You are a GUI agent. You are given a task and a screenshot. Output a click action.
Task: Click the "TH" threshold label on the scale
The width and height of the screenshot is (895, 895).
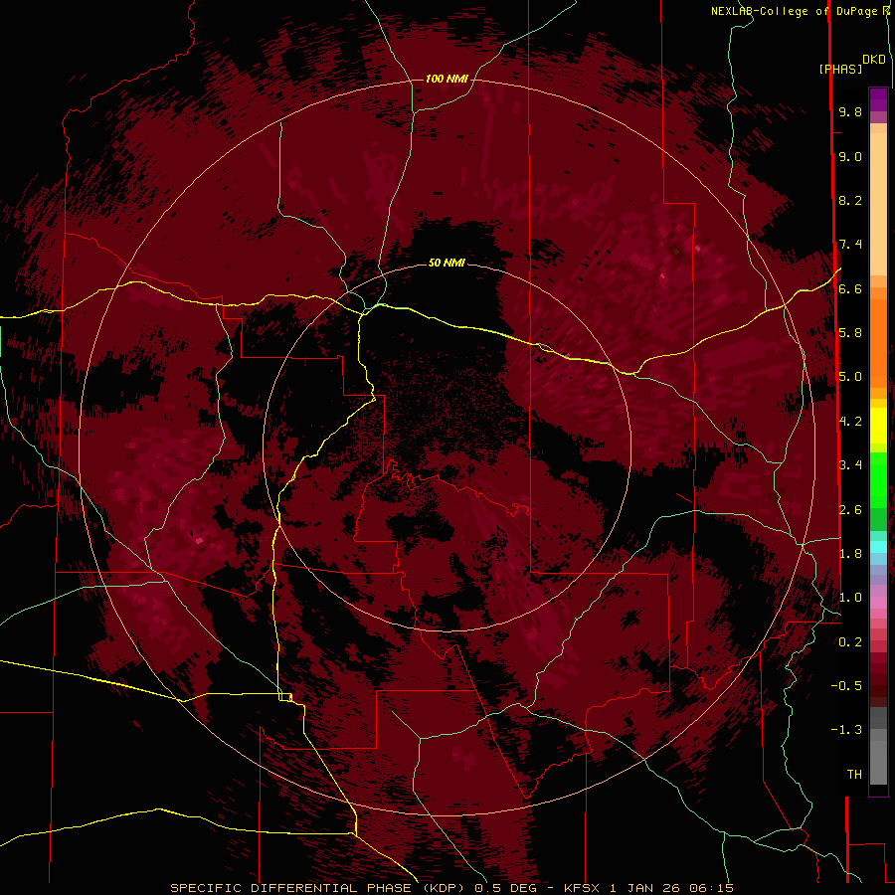(854, 775)
